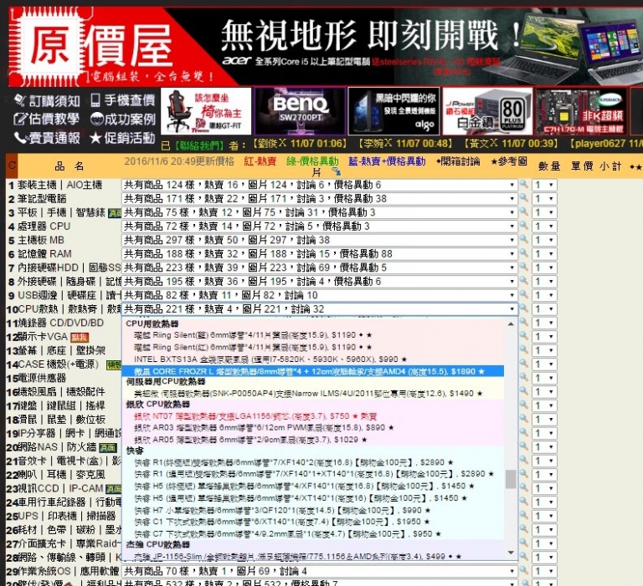Expand the 套裝主機 product dropdown

click(320, 185)
